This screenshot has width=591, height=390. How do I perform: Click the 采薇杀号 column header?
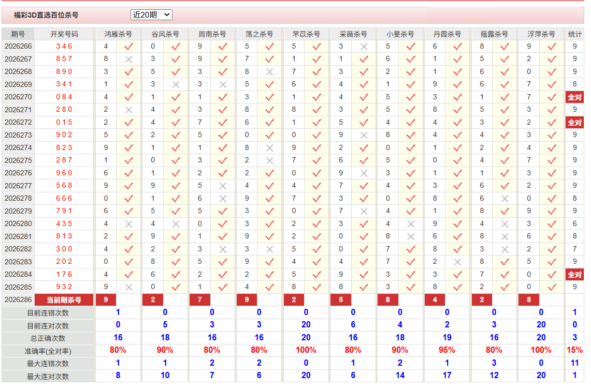click(353, 34)
